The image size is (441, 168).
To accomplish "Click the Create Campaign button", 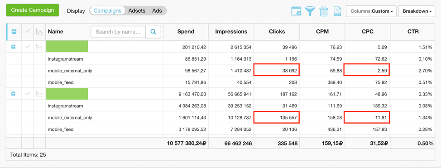I will tap(32, 10).
